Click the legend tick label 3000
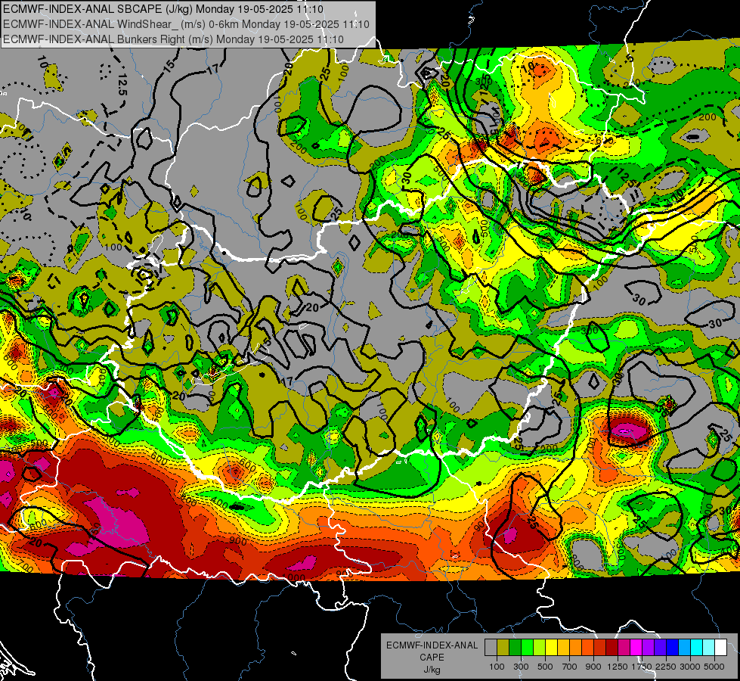The width and height of the screenshot is (740, 681). [x=690, y=667]
